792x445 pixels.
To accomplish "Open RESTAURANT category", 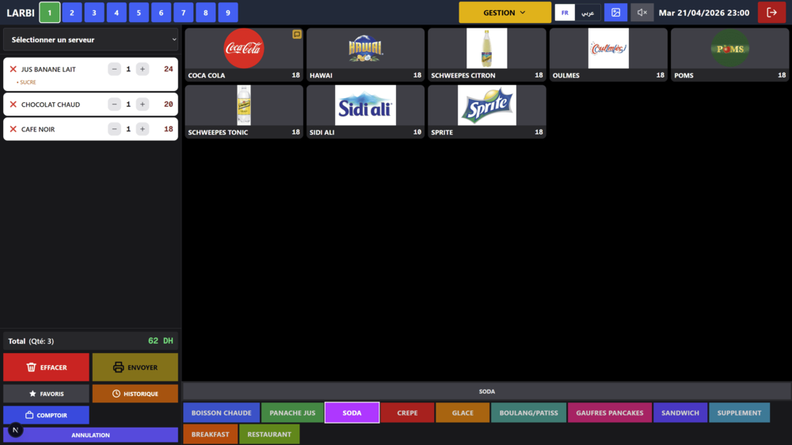I will pyautogui.click(x=269, y=435).
